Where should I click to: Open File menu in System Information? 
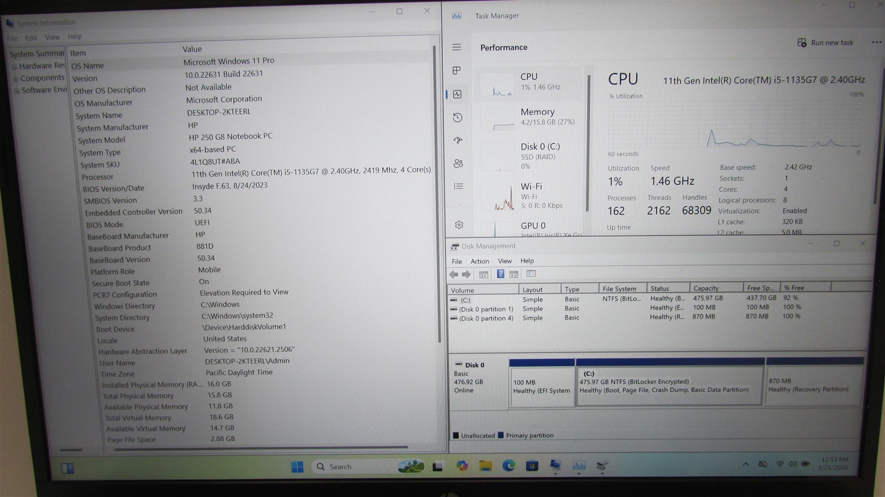coord(12,38)
